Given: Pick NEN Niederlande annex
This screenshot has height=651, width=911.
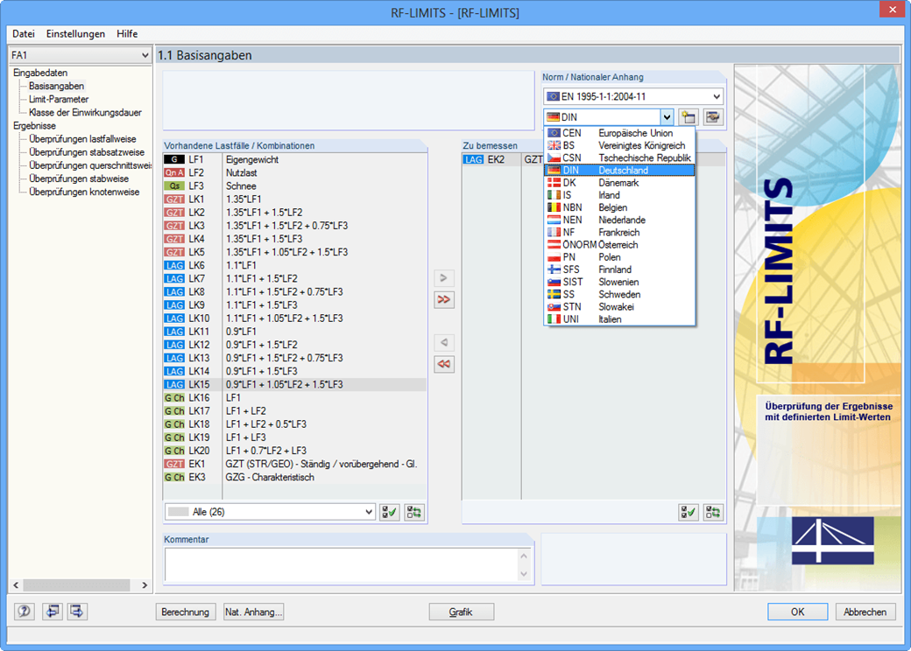Looking at the screenshot, I should [619, 220].
